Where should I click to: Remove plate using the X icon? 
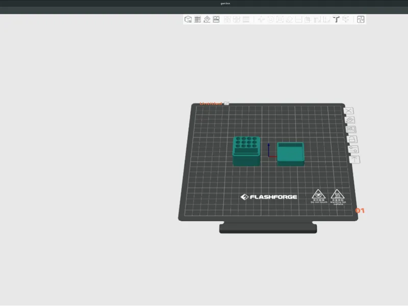[349, 111]
